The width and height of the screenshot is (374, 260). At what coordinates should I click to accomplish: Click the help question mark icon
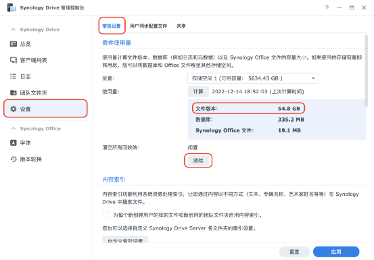[x=327, y=8]
